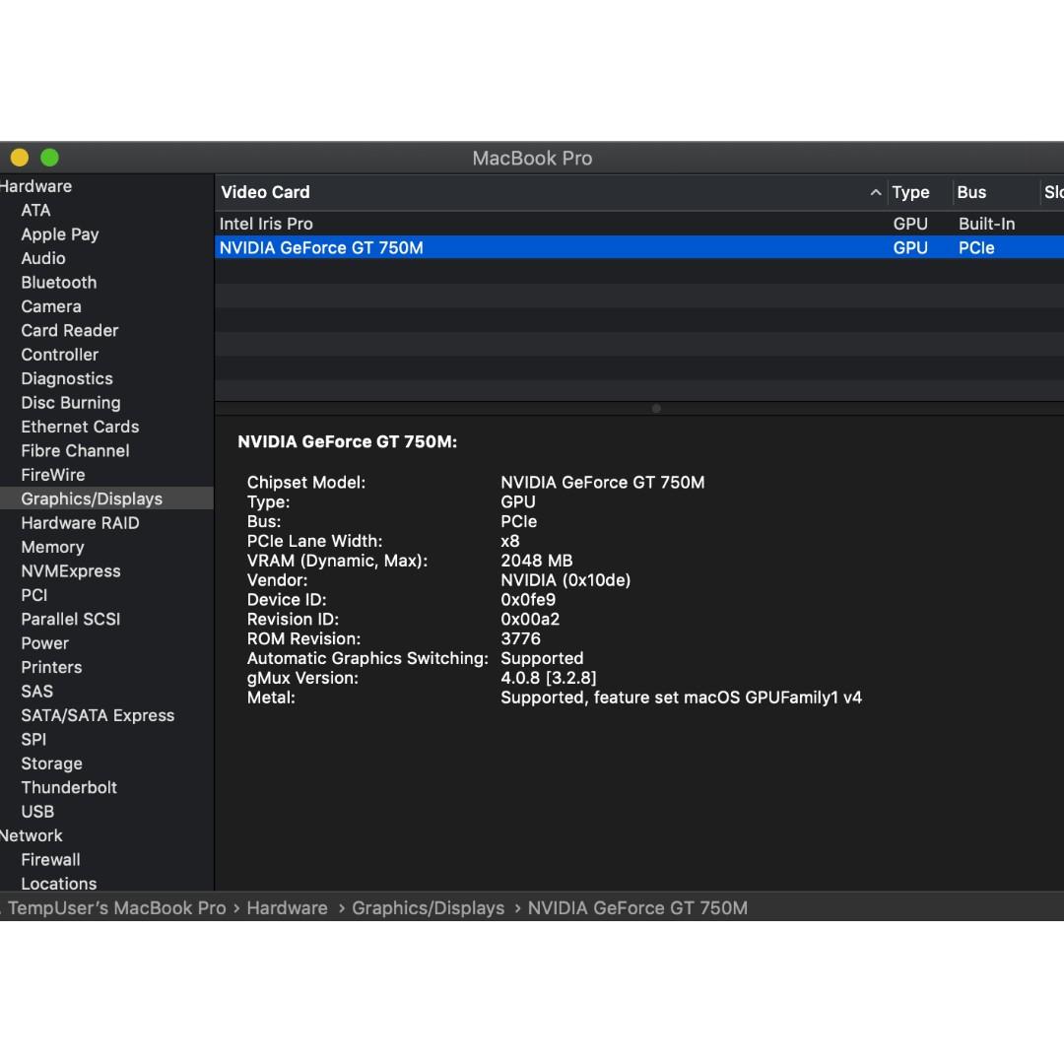Click the Built-In bus cell for Intel Iris Pro
Screen dimensions: 1064x1064
tap(986, 224)
